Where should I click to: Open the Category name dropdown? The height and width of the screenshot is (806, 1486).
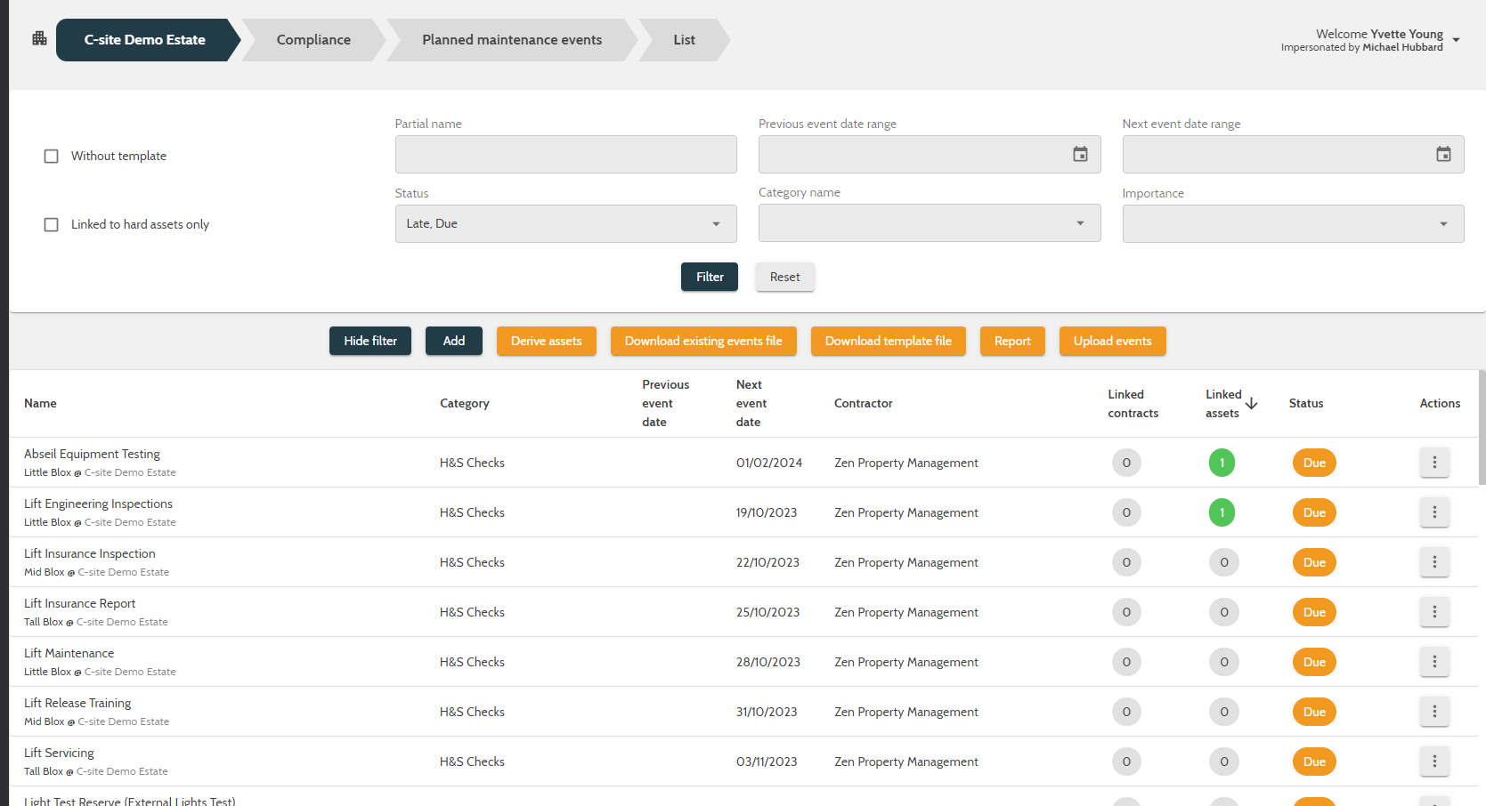[x=929, y=222]
